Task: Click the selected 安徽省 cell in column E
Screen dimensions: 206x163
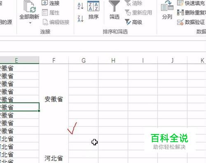Action: click(19, 107)
